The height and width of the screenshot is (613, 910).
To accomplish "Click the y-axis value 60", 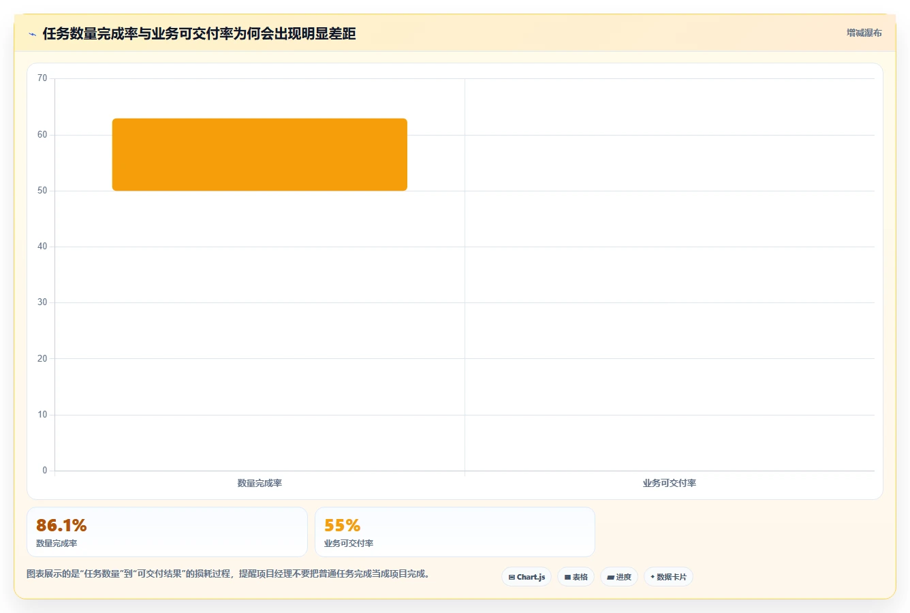I will pos(42,135).
